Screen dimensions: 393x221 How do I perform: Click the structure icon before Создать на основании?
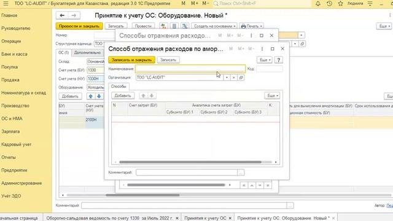pos(185,26)
